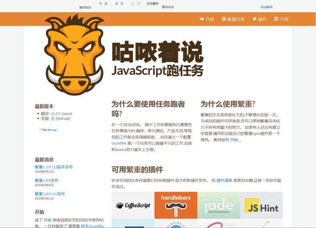Open the 繁重1.0.0发布 news item
The image size is (316, 228).
pos(47,180)
